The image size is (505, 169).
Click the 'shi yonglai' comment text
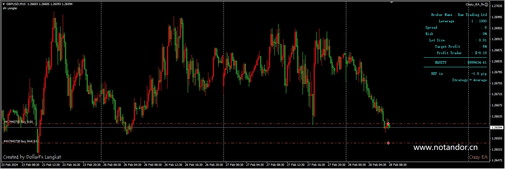tap(10, 8)
